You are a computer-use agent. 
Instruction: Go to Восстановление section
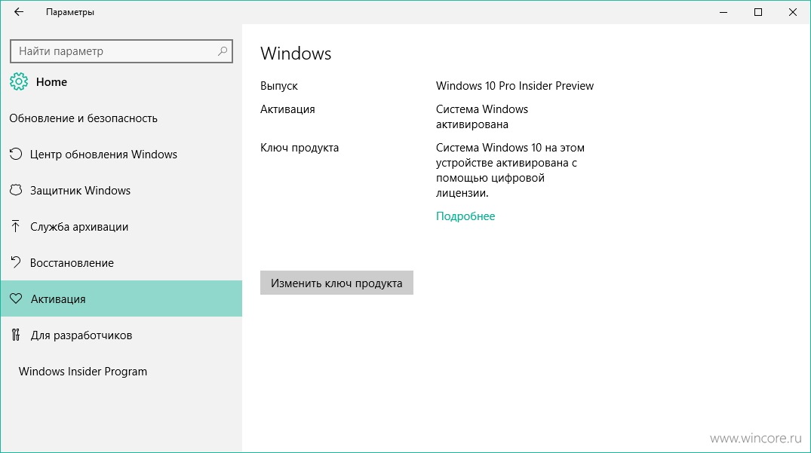point(121,262)
